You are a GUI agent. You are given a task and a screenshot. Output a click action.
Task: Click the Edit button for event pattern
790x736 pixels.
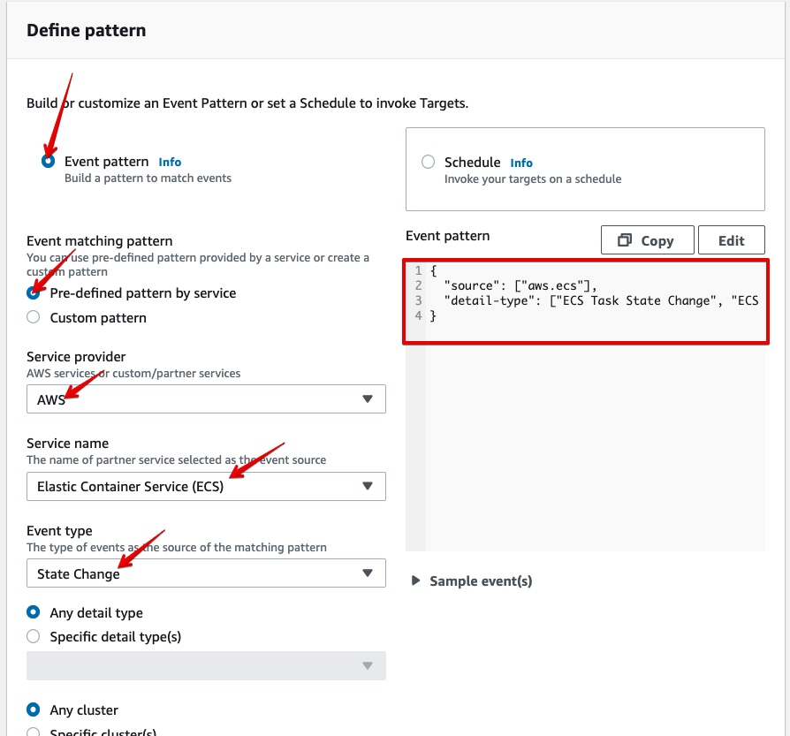pos(732,239)
